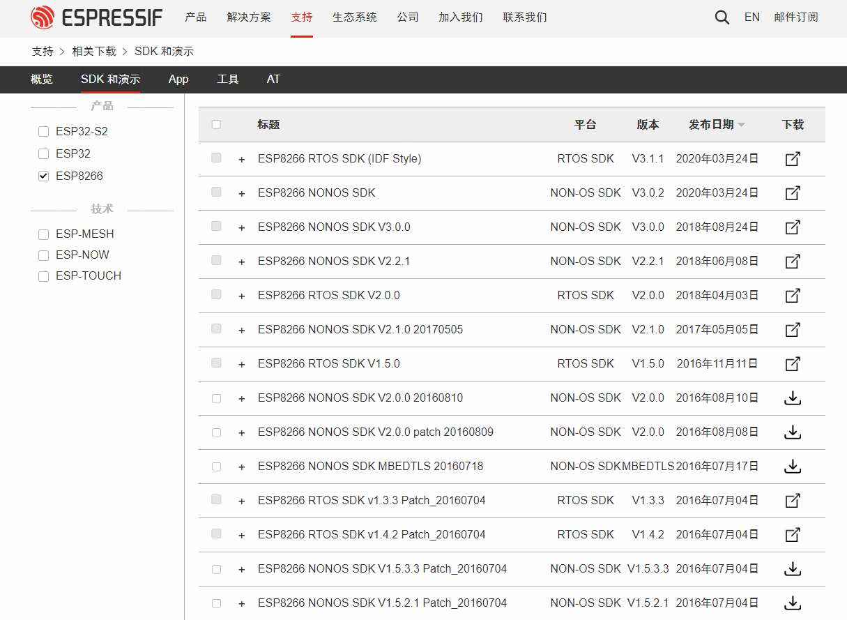Download NONOS SDK V1.5.3.3 Patch_20160704
The width and height of the screenshot is (847, 620).
point(793,569)
